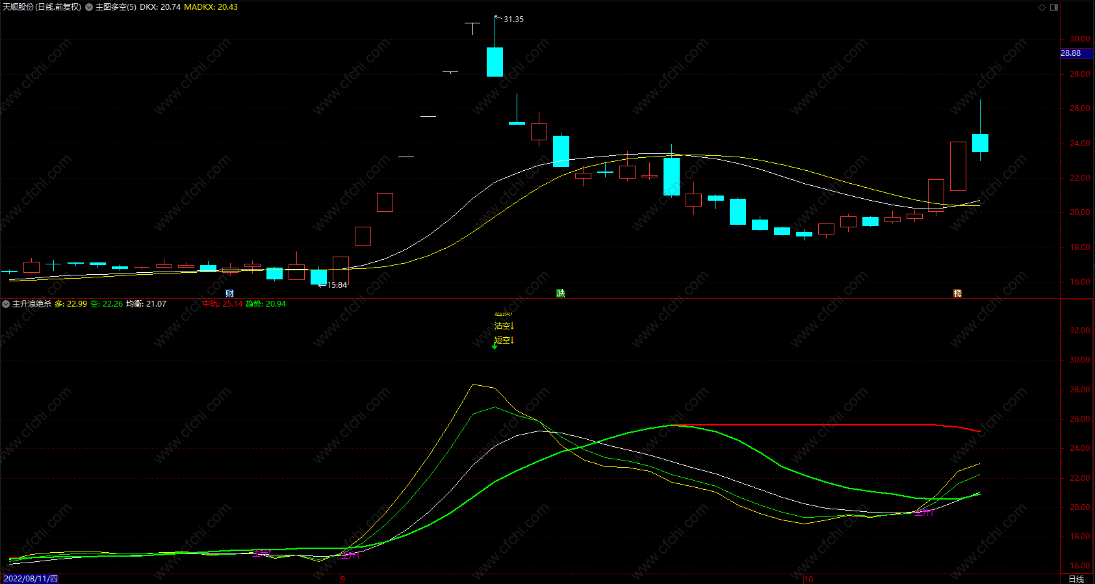Click the stock title 天顺股份(日线.前复权)
The image size is (1095, 584).
pos(42,7)
